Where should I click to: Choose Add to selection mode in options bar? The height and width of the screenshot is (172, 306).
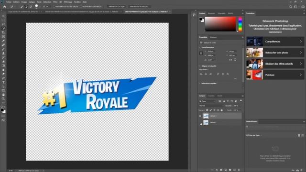[x=26, y=7]
